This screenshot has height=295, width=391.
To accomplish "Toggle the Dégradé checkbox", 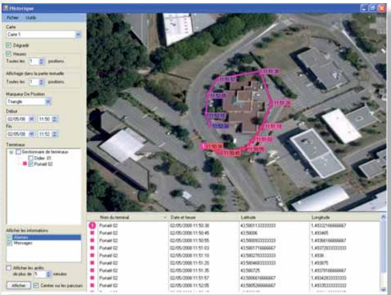I will [9, 45].
